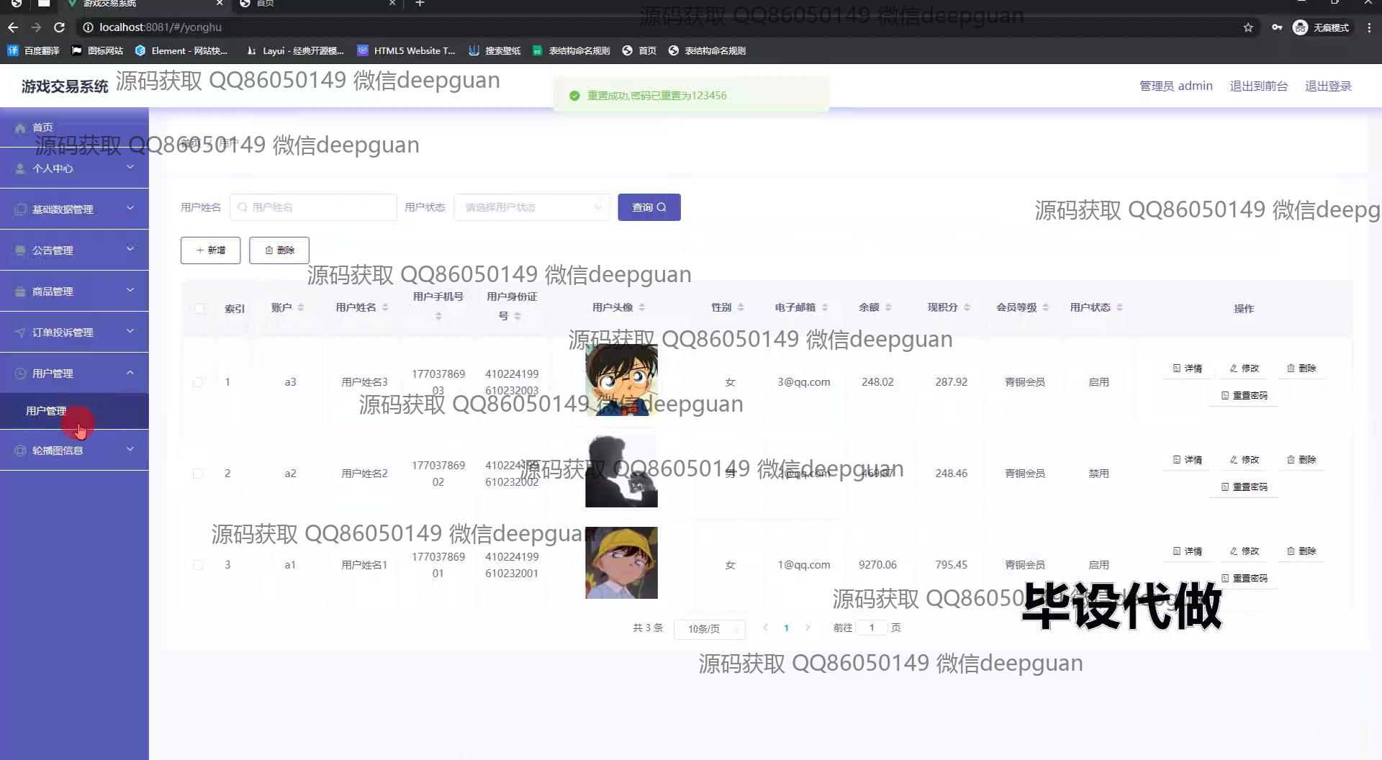Open the 用户状态 filter dropdown
Image resolution: width=1382 pixels, height=760 pixels.
click(x=531, y=208)
